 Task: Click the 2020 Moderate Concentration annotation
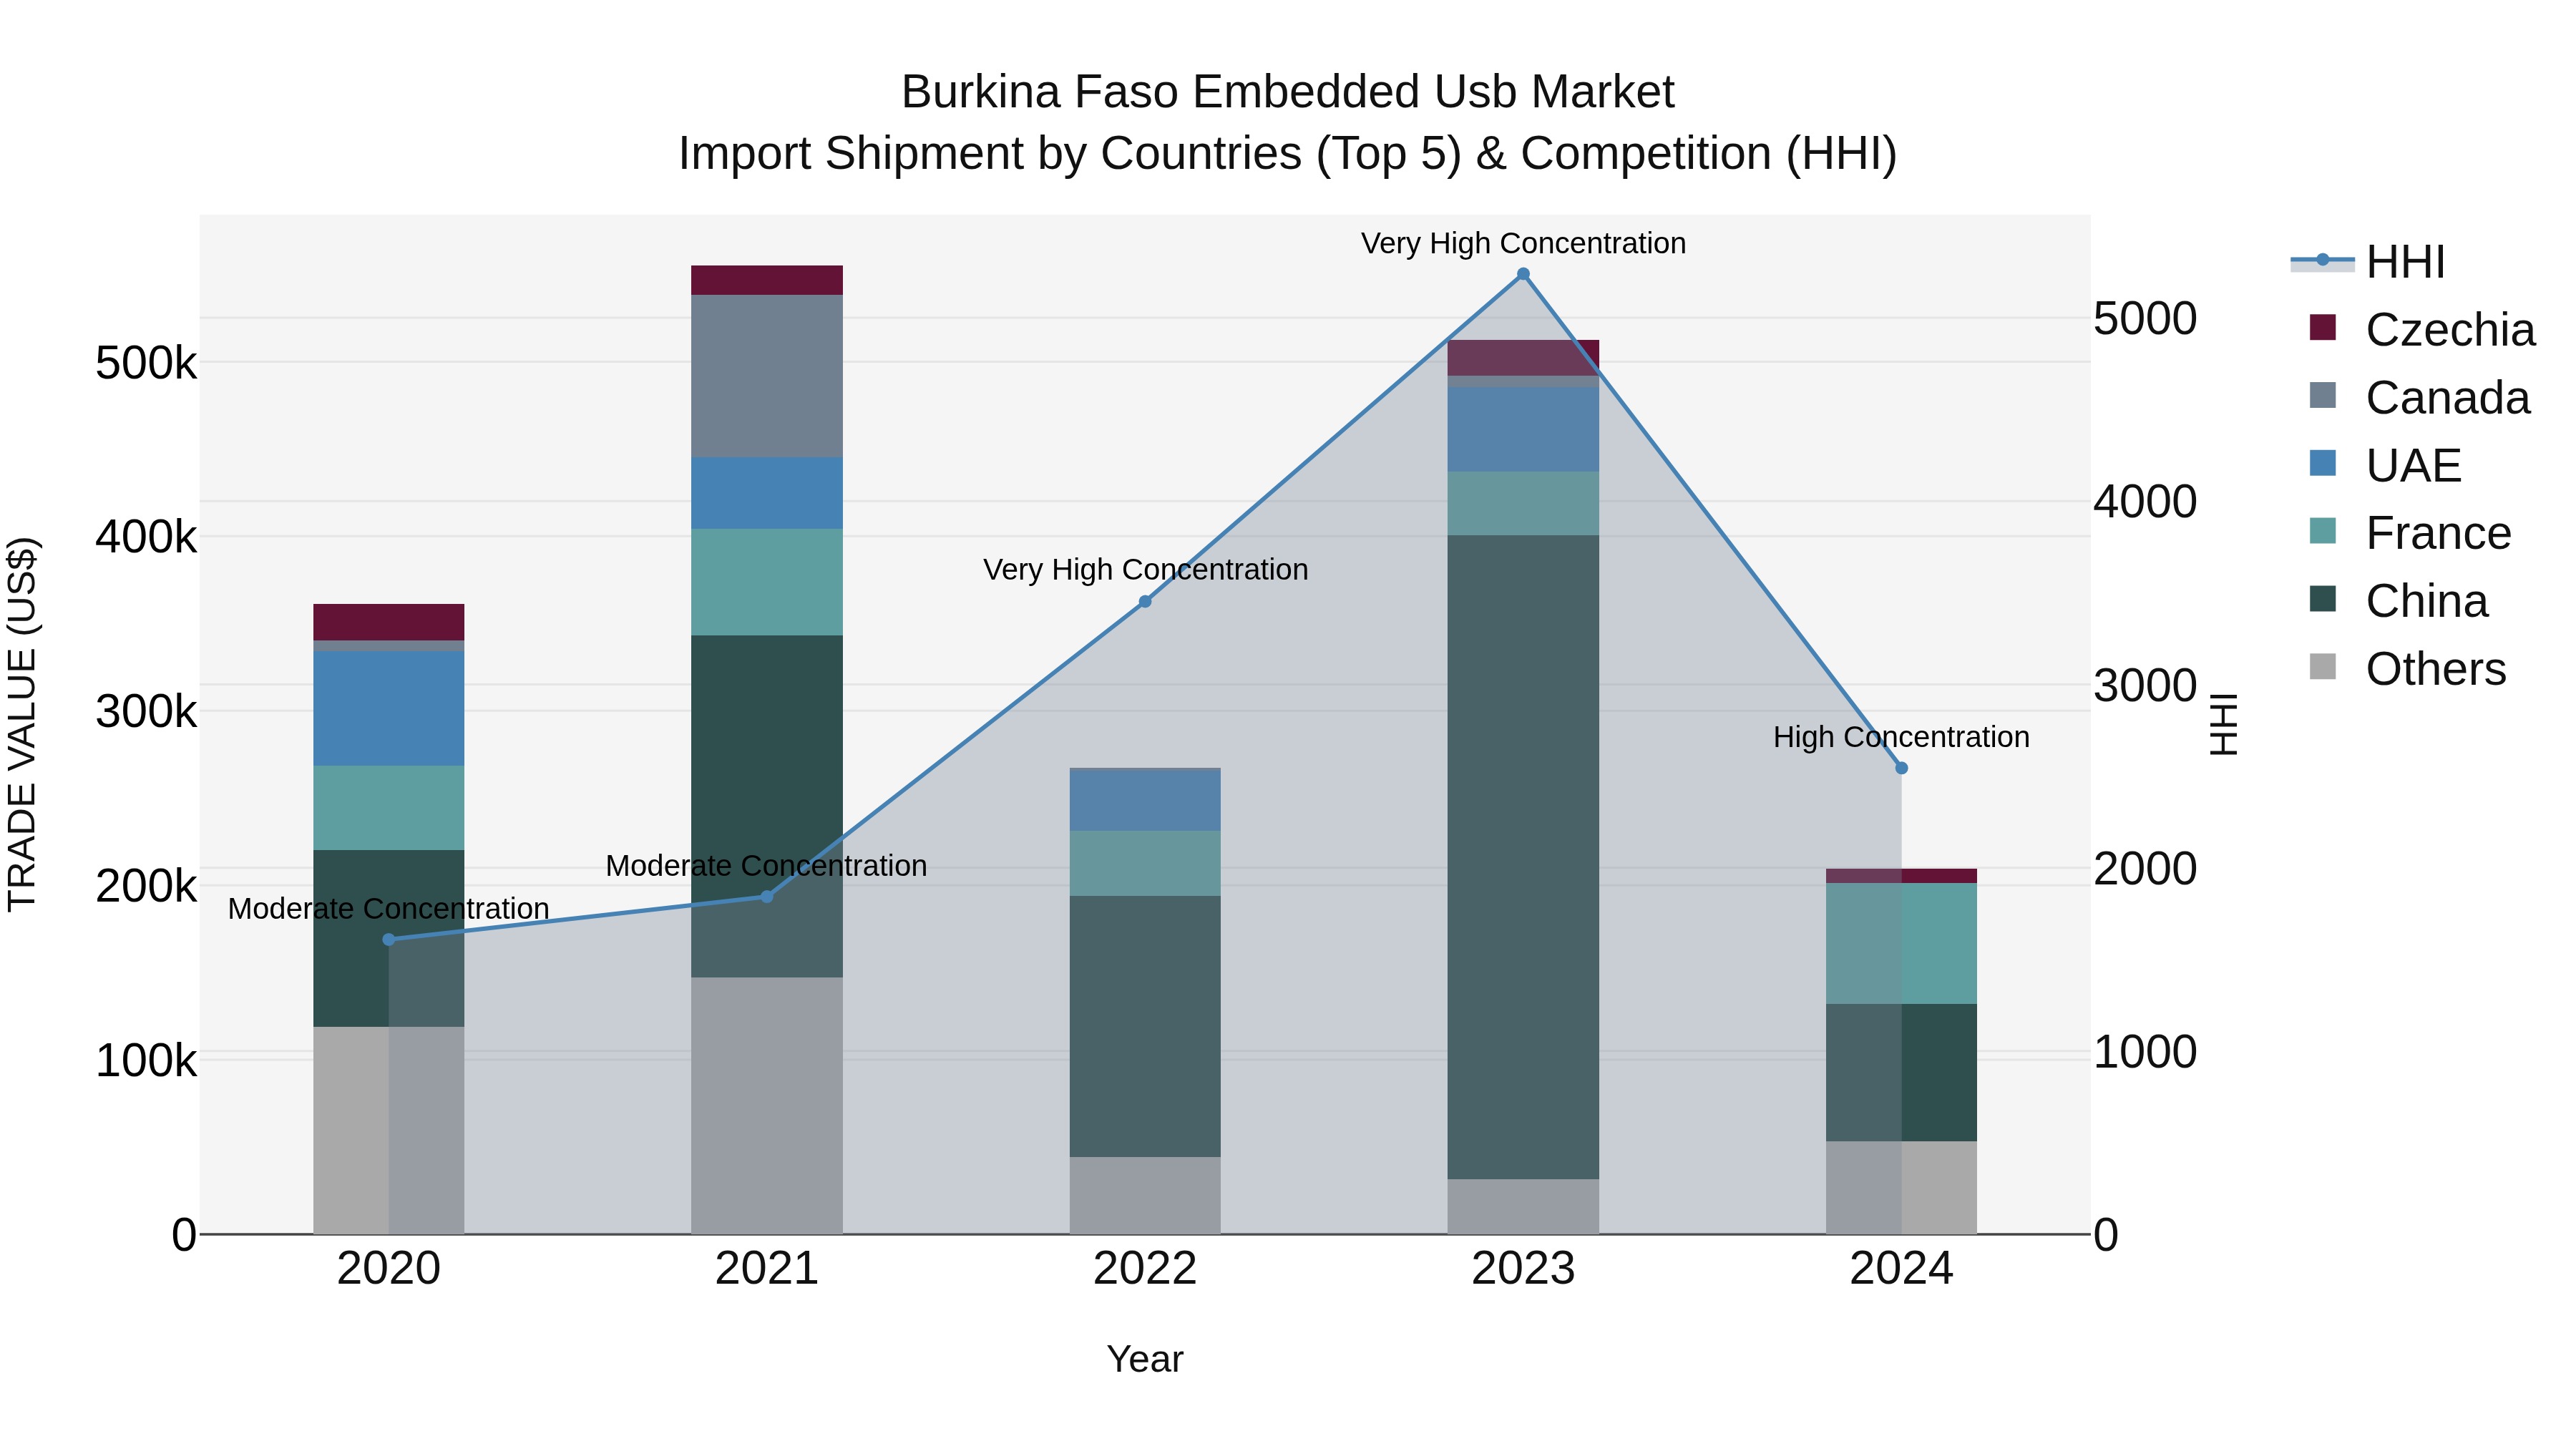tap(389, 909)
